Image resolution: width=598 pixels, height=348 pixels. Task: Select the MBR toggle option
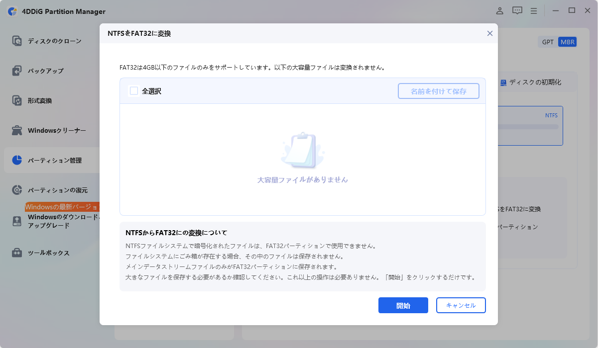567,42
